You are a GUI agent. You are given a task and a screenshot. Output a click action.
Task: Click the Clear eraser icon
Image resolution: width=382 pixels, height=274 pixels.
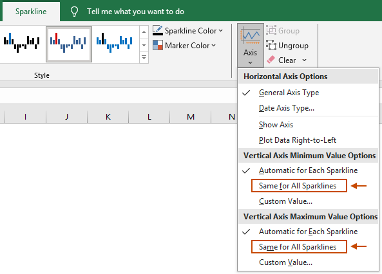pyautogui.click(x=271, y=60)
